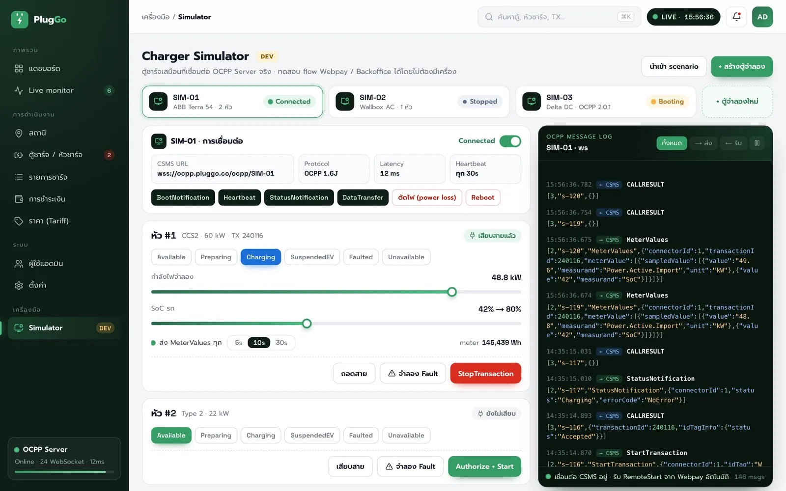Open the charging sessions list icon

tap(19, 177)
